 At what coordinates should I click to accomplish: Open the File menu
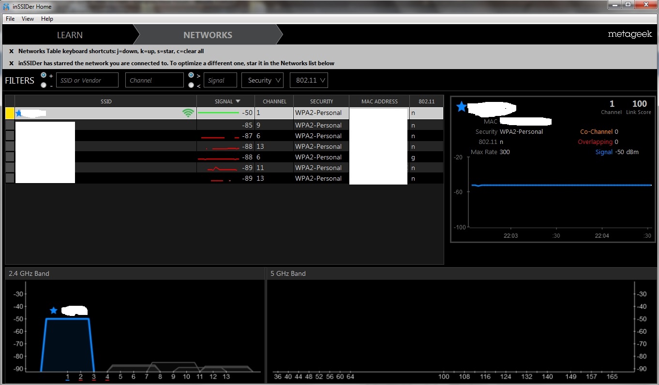(10, 19)
